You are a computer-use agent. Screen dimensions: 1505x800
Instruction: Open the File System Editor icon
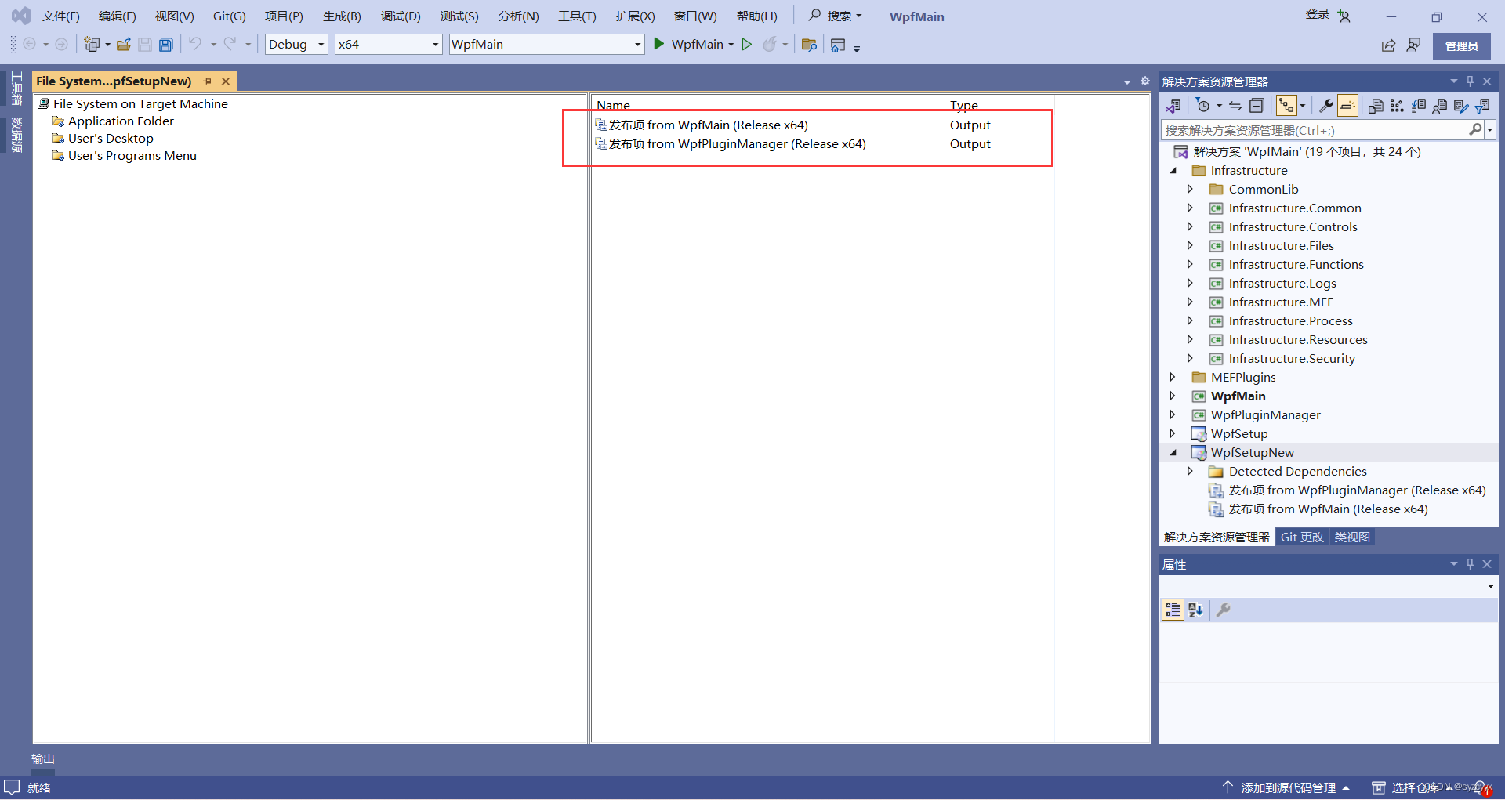pos(1376,106)
